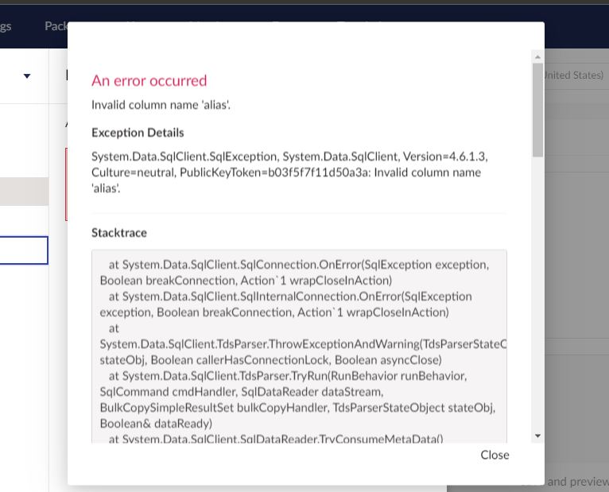Screen dimensions: 609x492
Task: Click the 'An error occurred' heading
Action: 149,80
